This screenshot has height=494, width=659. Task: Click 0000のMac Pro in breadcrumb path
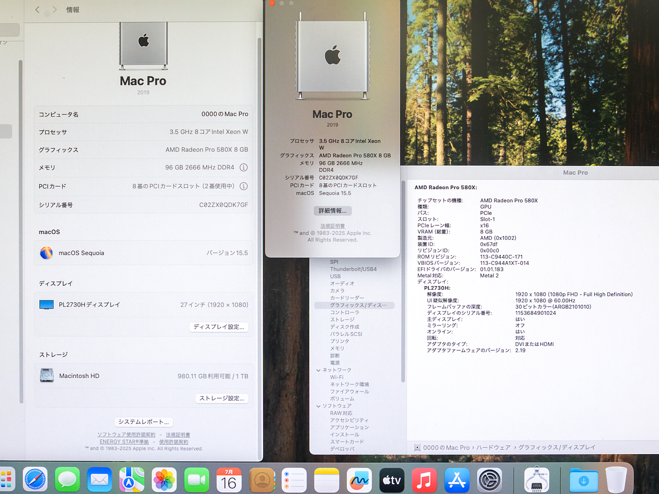446,447
